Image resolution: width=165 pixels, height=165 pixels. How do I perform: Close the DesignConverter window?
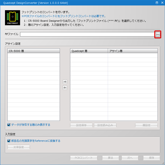[x=162, y=3]
